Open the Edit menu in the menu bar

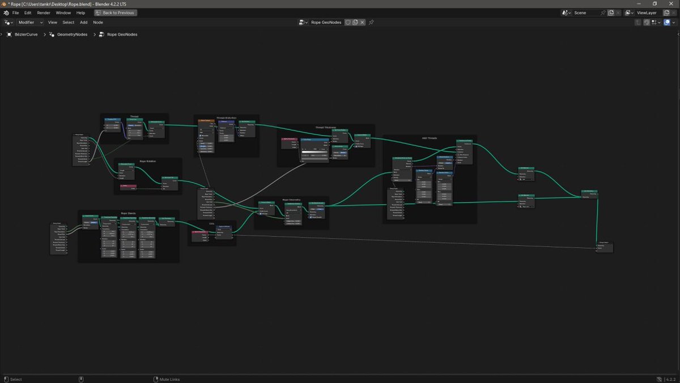pyautogui.click(x=27, y=12)
